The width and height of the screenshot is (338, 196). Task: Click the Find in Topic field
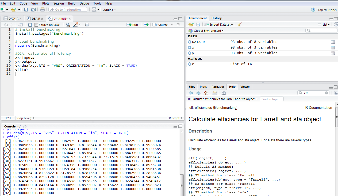pos(271,99)
